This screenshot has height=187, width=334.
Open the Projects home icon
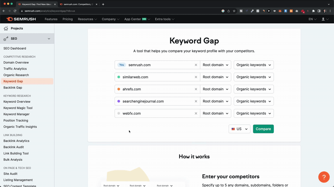coord(6,28)
